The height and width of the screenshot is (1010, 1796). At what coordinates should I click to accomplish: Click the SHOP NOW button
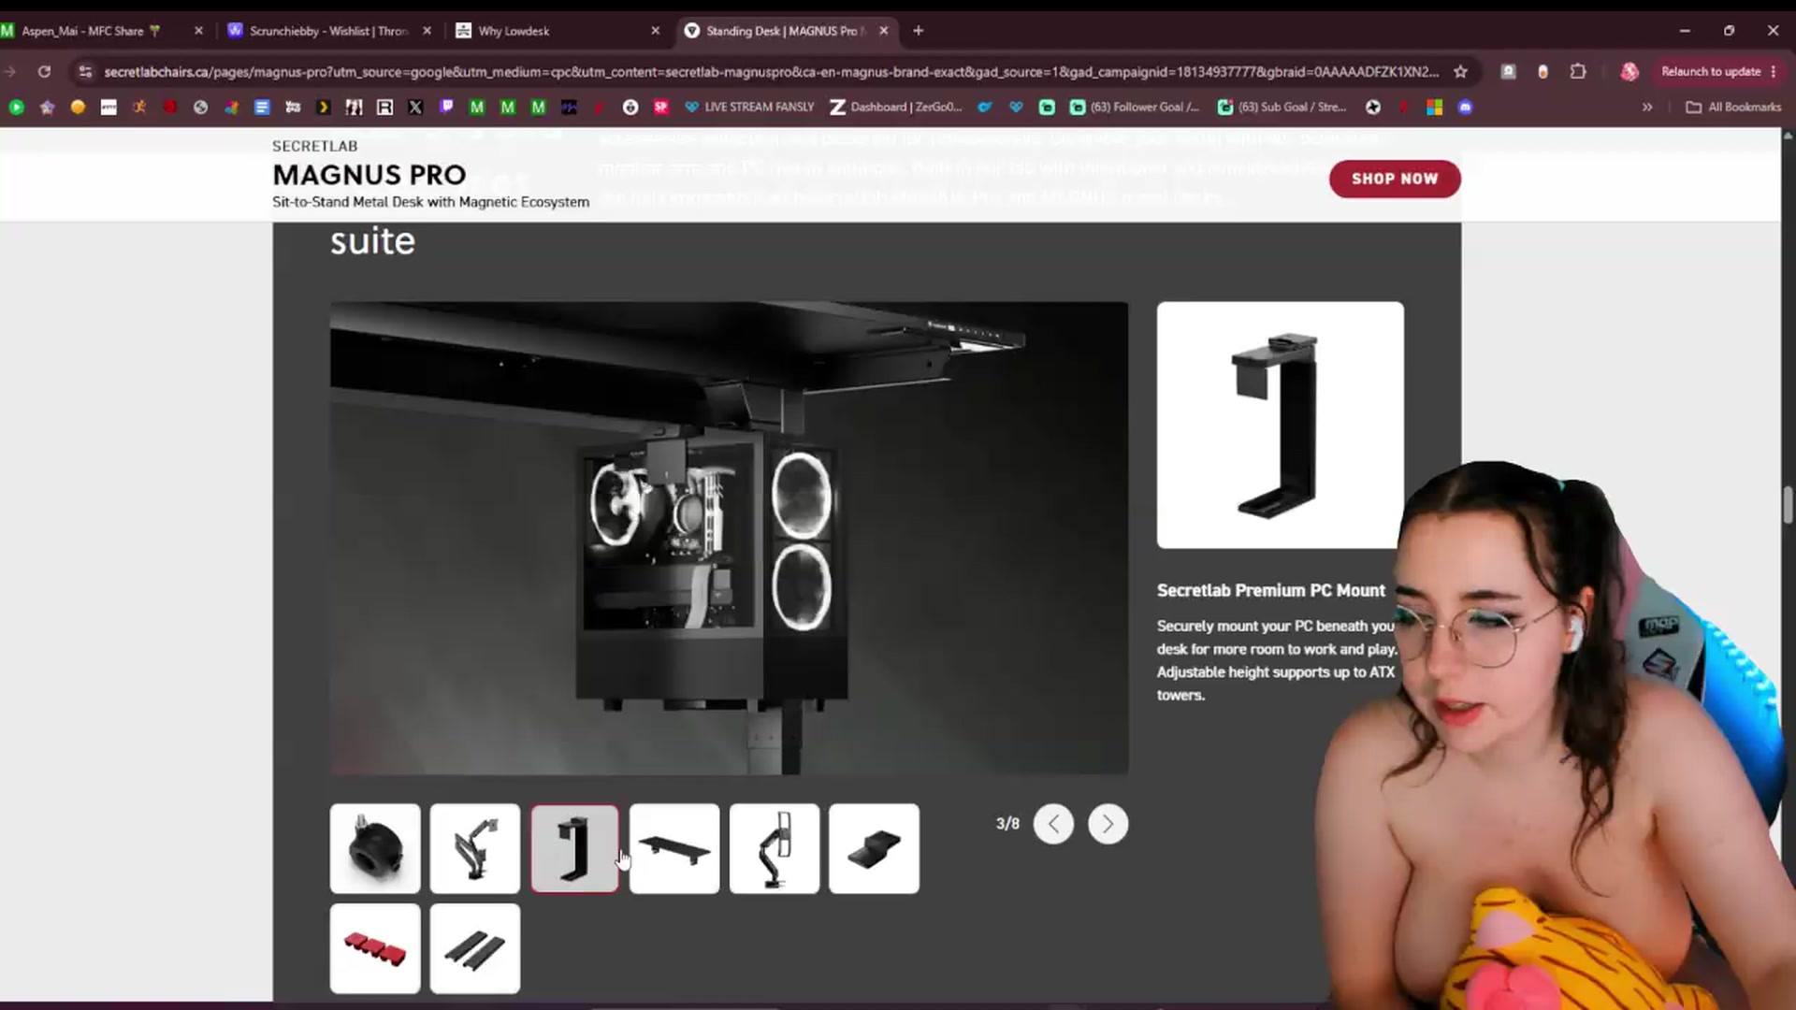pyautogui.click(x=1395, y=179)
